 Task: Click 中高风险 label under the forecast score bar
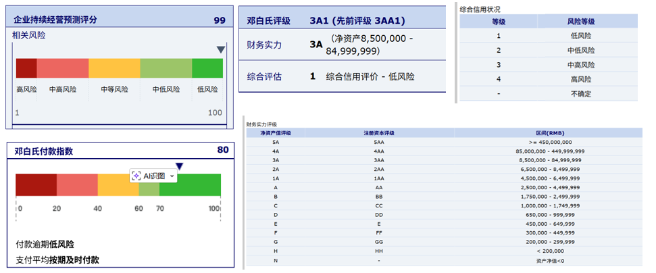(63, 89)
